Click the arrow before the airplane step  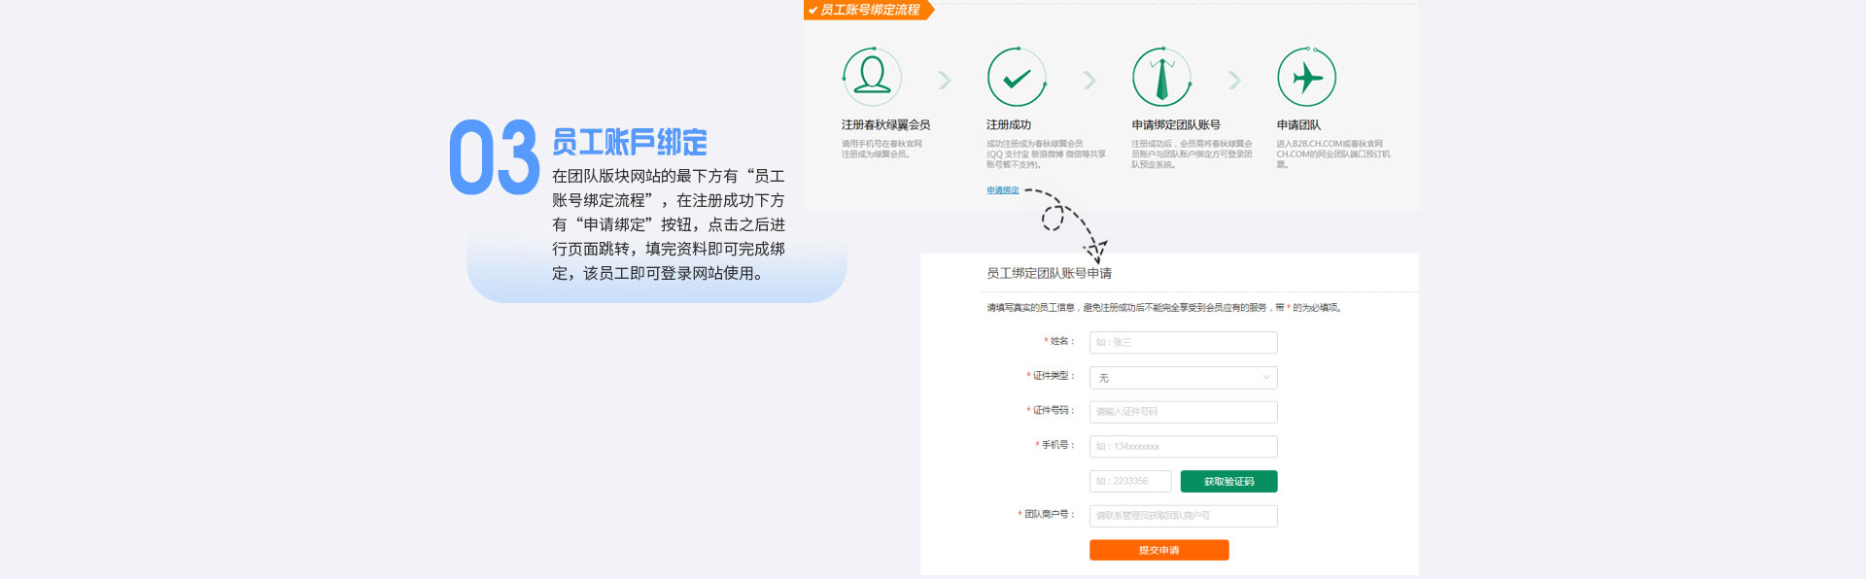pos(1234,80)
